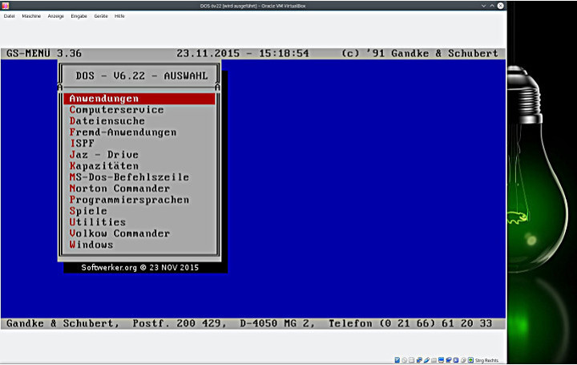Click the display monitor status icon
This screenshot has width=577, height=365.
pyautogui.click(x=441, y=360)
